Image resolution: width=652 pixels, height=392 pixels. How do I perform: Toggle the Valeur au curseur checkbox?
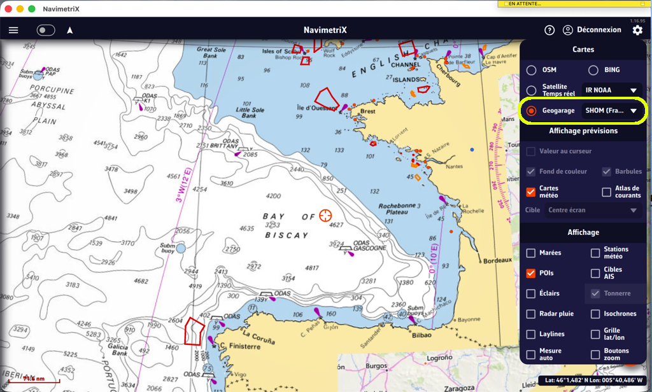[x=530, y=151]
